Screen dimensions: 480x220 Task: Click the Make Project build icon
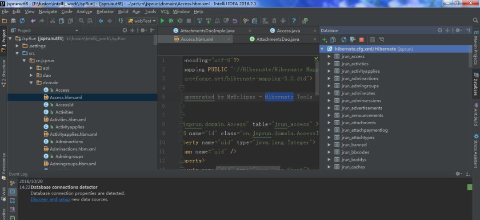(121, 21)
